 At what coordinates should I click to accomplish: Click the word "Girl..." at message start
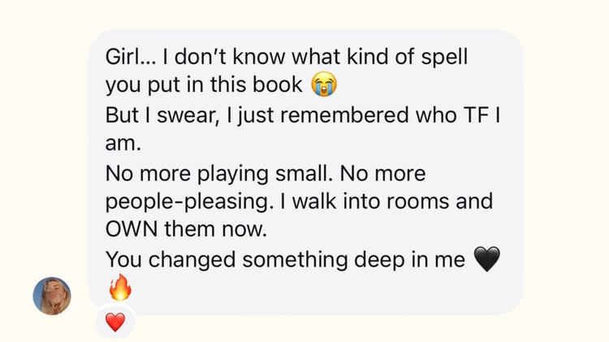131,58
